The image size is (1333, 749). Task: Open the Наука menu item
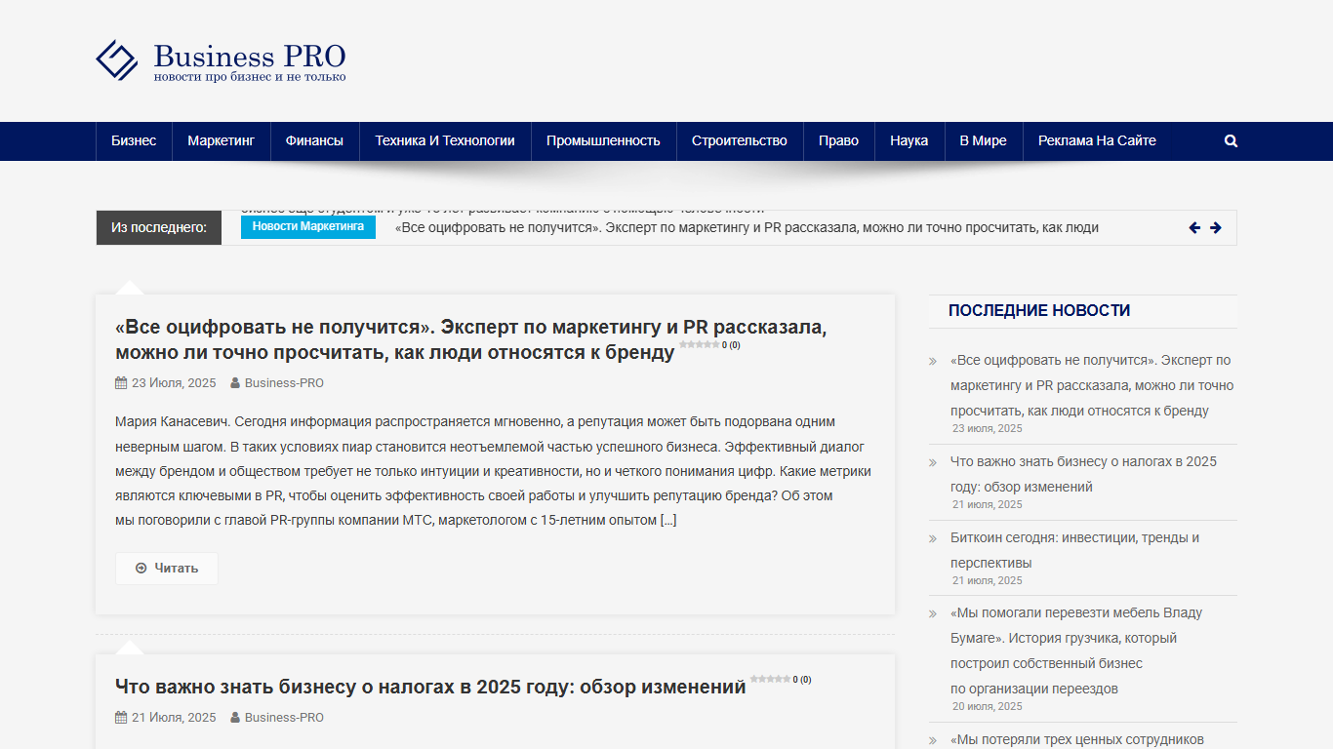coord(909,141)
